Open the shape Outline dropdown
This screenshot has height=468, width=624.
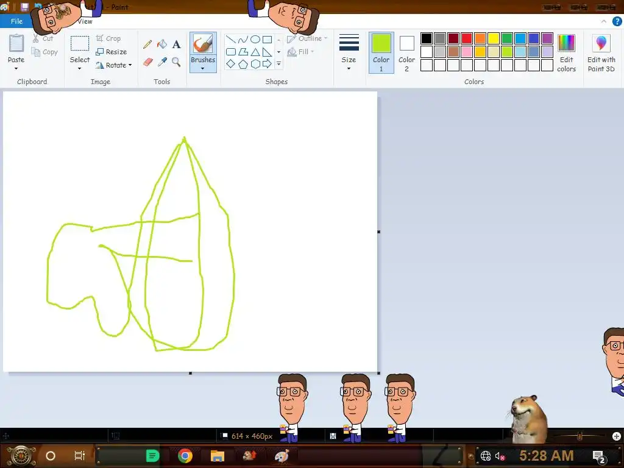coord(307,38)
